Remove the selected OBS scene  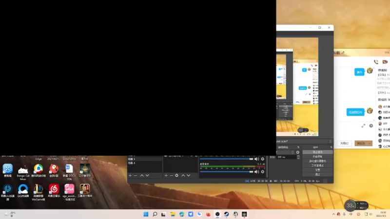point(136,175)
